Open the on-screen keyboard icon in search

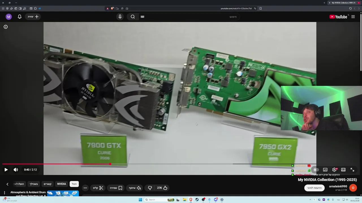click(x=143, y=17)
